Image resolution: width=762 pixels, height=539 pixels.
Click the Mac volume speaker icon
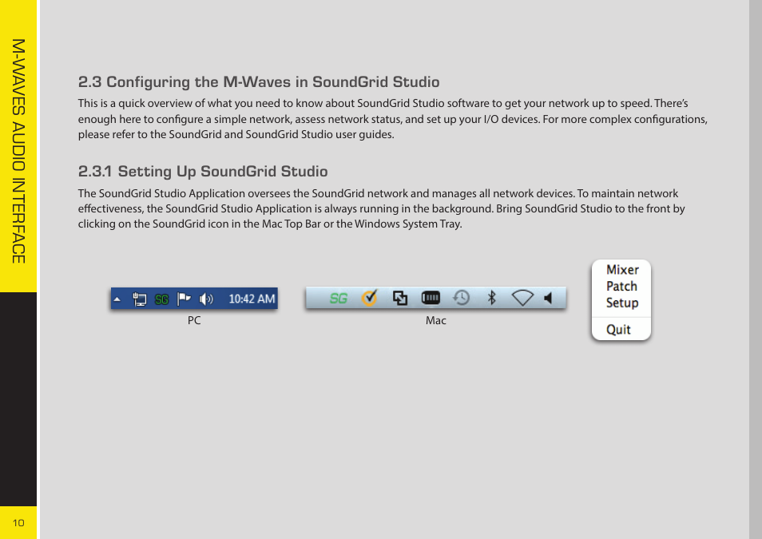click(x=548, y=298)
